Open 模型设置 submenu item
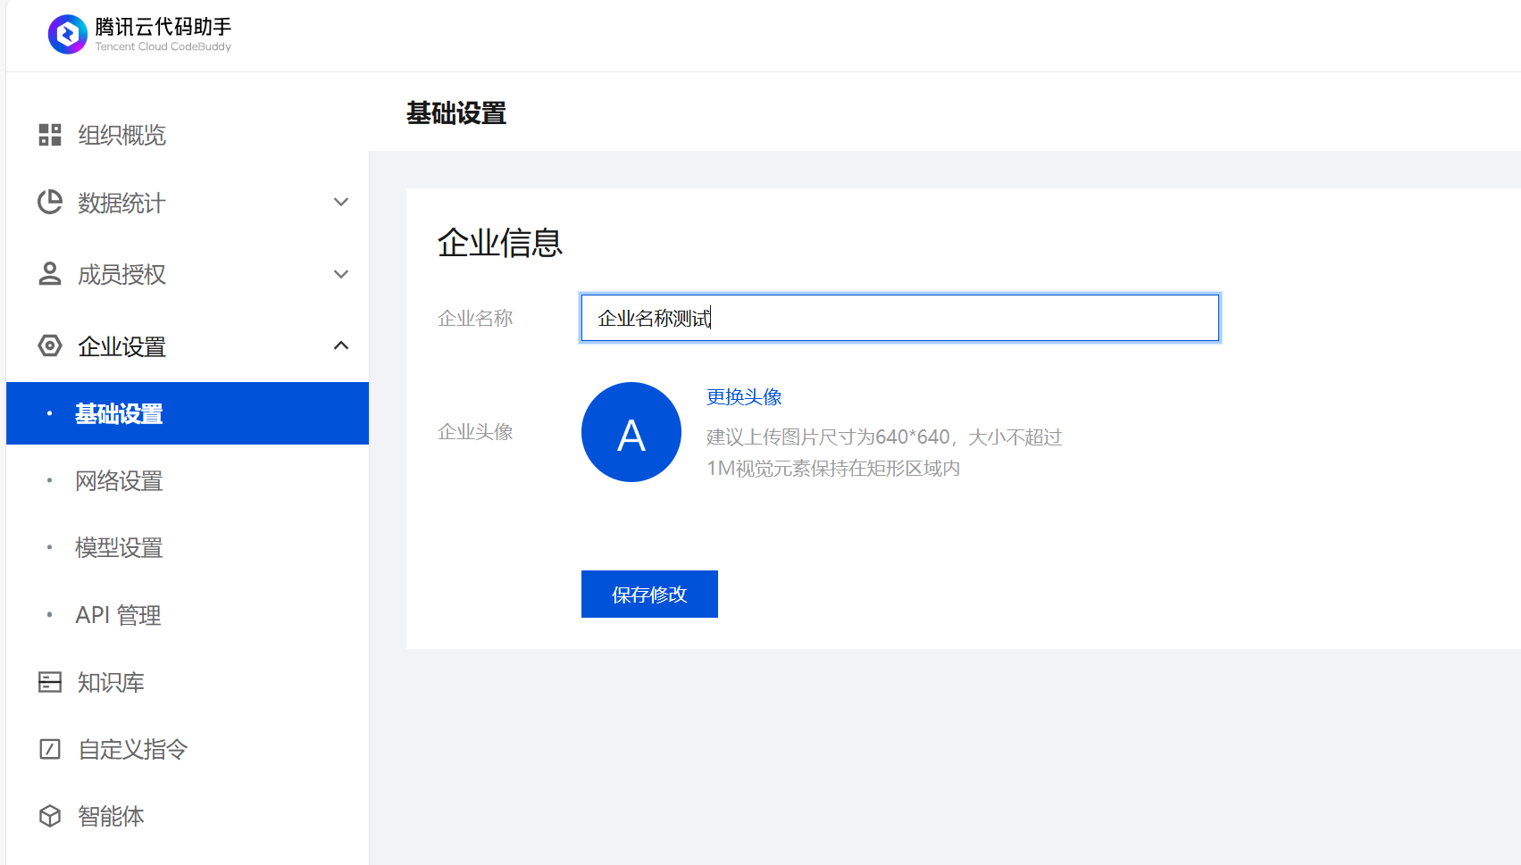1521x865 pixels. [x=119, y=548]
